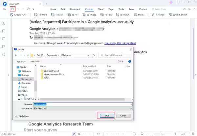The image size is (197, 136).
Task: Click the help icon in Save As dialog
Action: click(130, 61)
